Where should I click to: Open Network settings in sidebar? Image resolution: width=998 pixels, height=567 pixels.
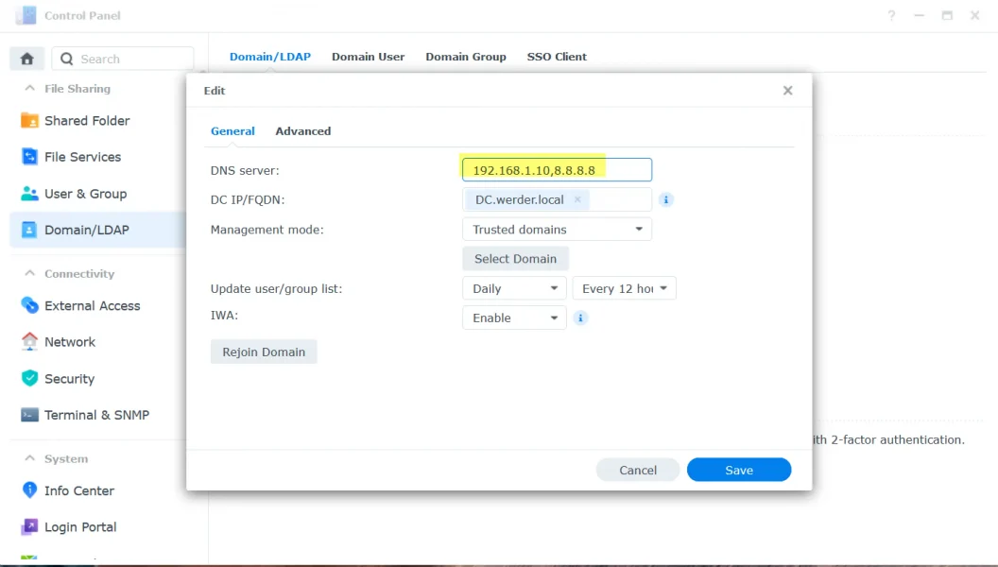click(69, 341)
